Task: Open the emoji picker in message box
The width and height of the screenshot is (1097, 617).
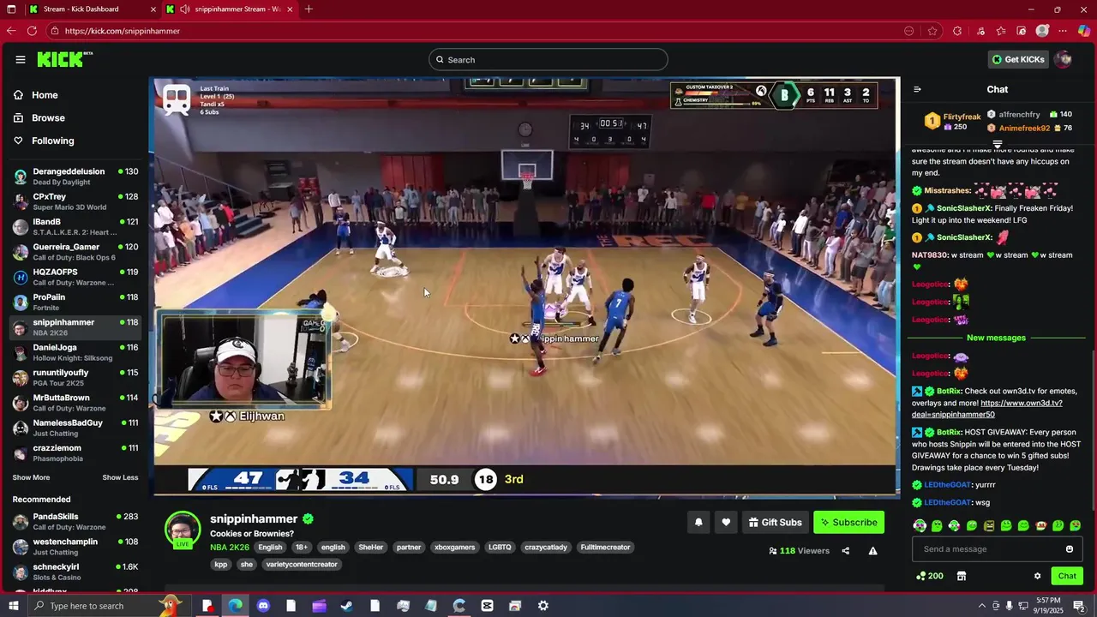Action: click(x=1069, y=549)
